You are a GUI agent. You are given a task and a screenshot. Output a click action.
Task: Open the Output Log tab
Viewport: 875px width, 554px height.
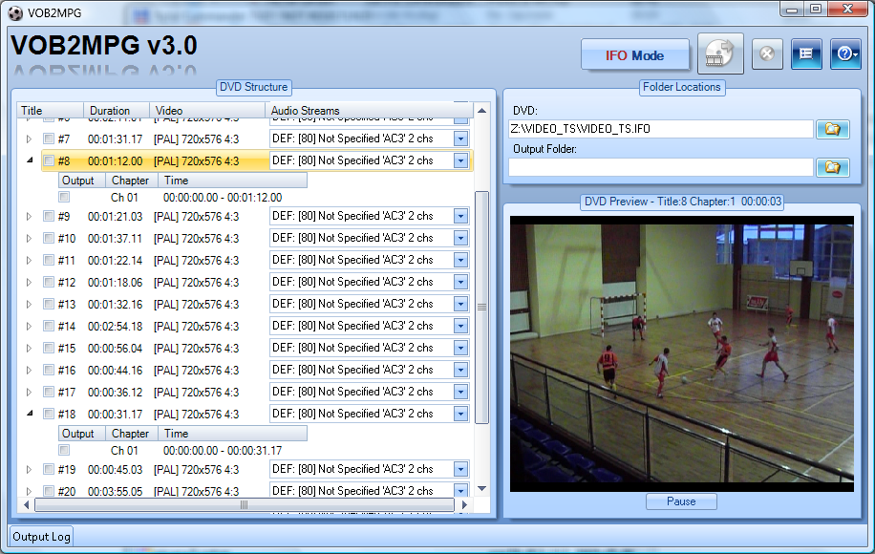[41, 537]
